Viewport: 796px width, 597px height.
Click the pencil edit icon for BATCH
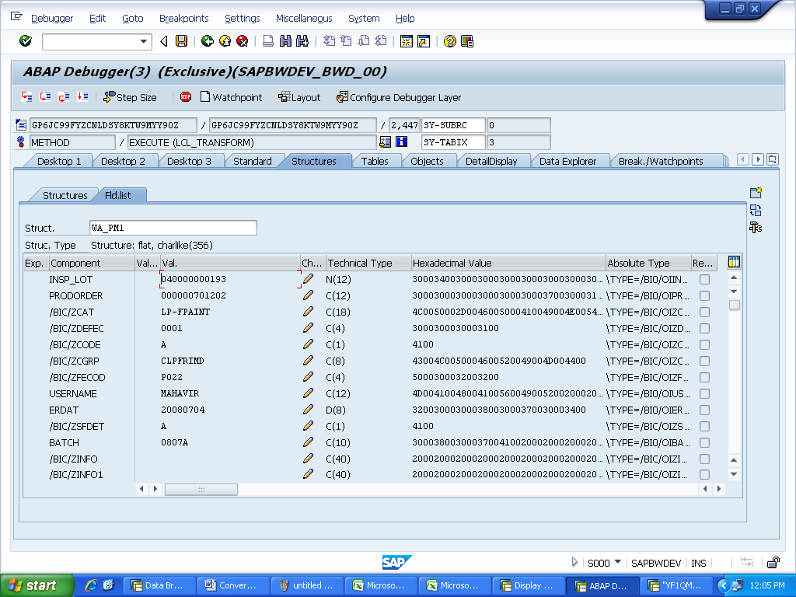click(308, 442)
